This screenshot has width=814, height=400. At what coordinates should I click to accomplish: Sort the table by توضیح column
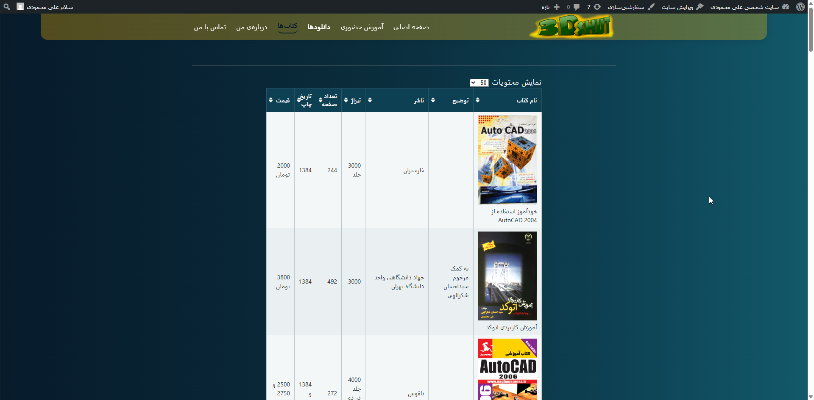pyautogui.click(x=451, y=100)
